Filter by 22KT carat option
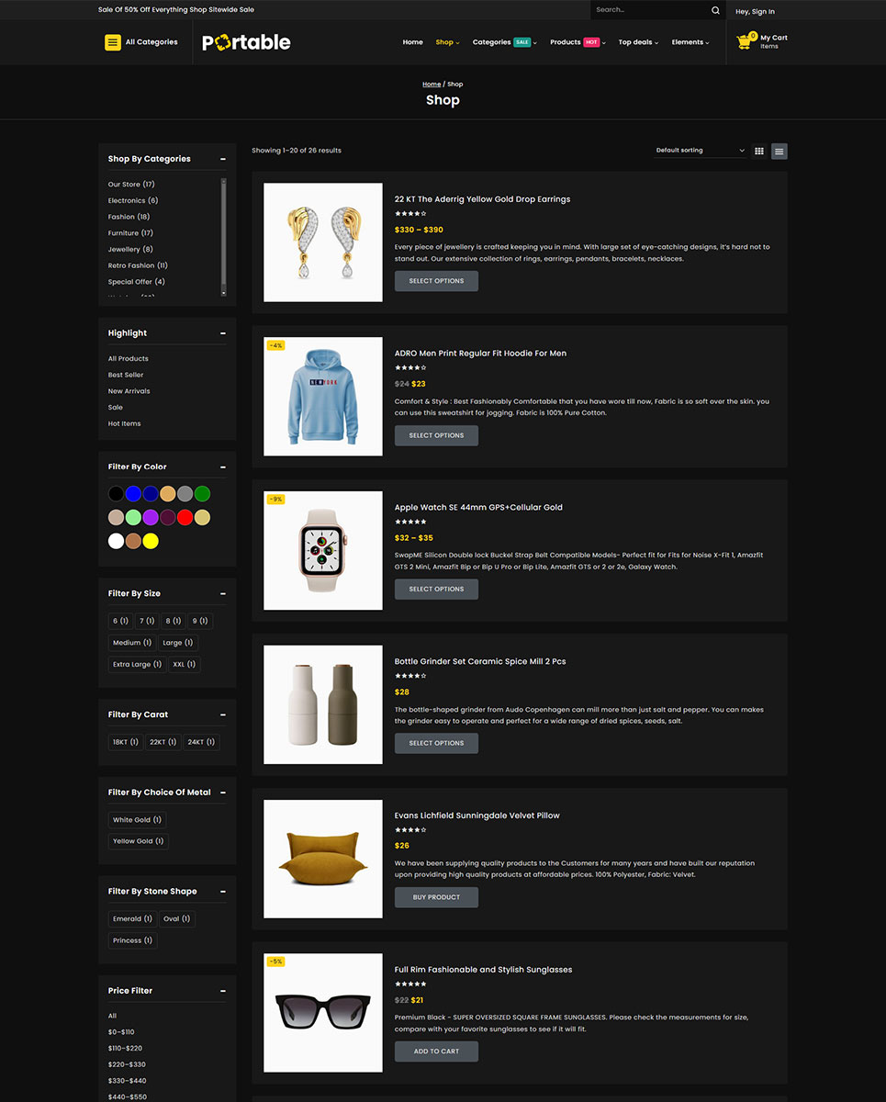The width and height of the screenshot is (886, 1102). 163,742
